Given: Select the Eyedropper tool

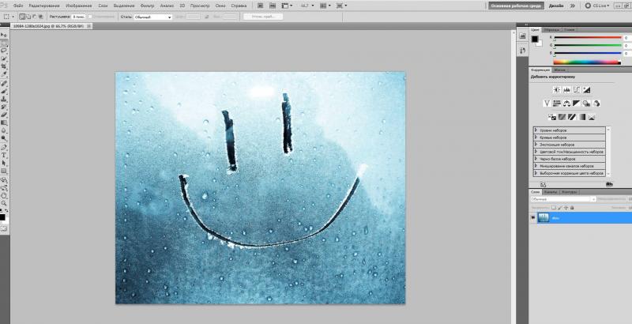Looking at the screenshot, I should 4,74.
